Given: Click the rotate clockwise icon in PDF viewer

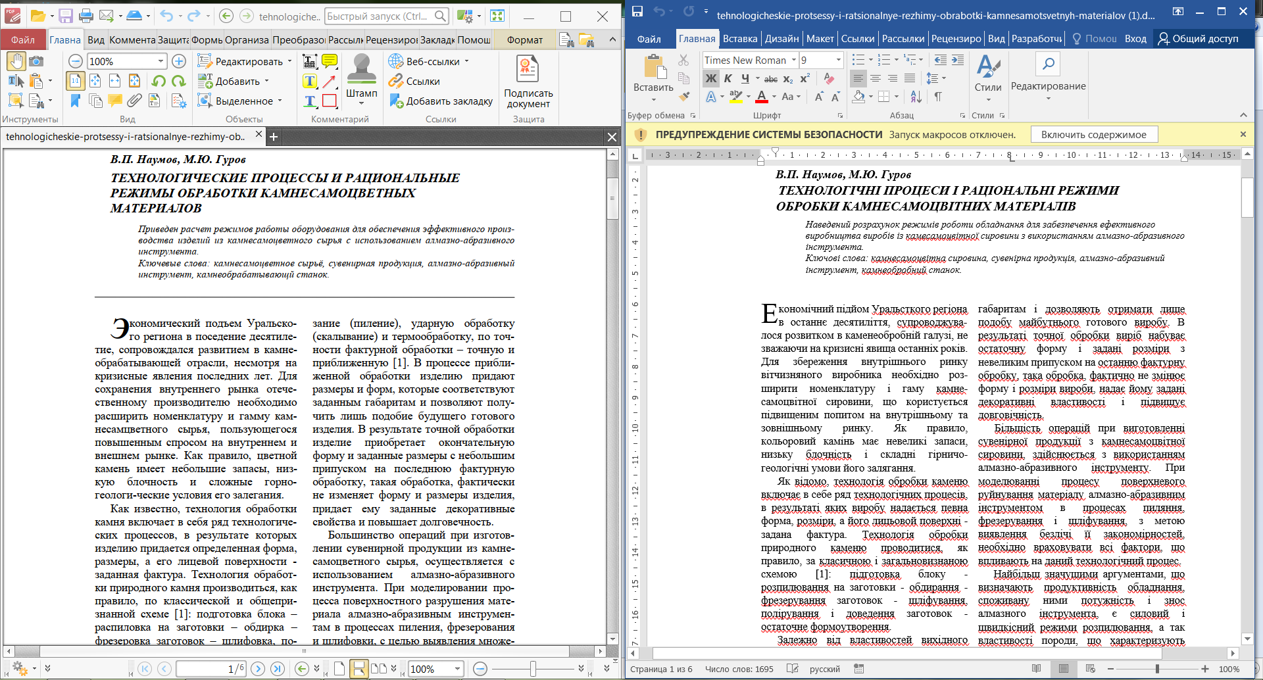Looking at the screenshot, I should 179,81.
